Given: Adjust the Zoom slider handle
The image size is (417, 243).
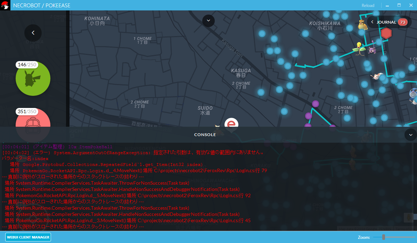Looking at the screenshot, I should pyautogui.click(x=383, y=237).
